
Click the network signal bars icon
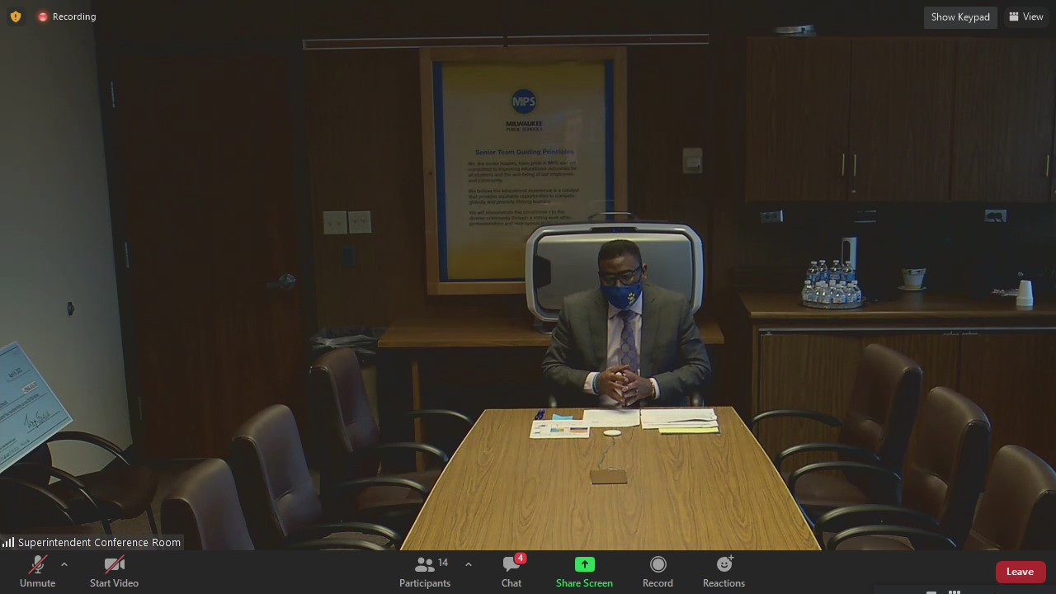pos(8,542)
